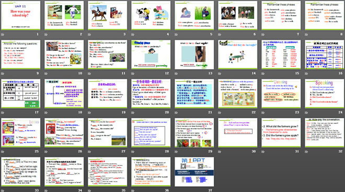
Task: Select slide 36 thumbnail
Action: 151,172
